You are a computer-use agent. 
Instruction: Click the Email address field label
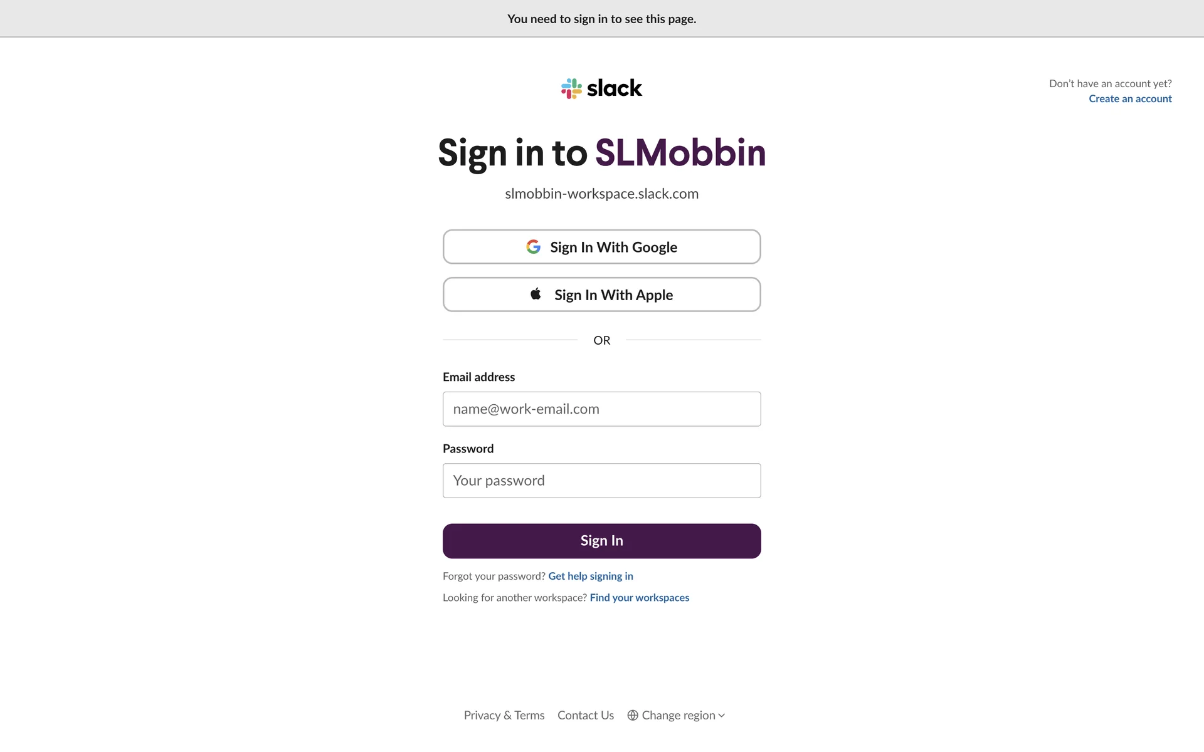coord(478,377)
